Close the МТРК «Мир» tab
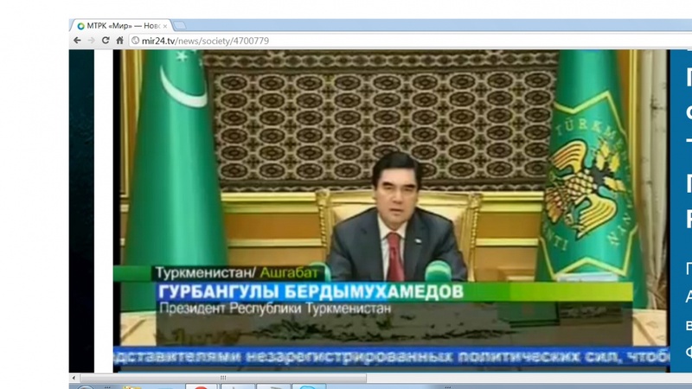 pyautogui.click(x=165, y=27)
